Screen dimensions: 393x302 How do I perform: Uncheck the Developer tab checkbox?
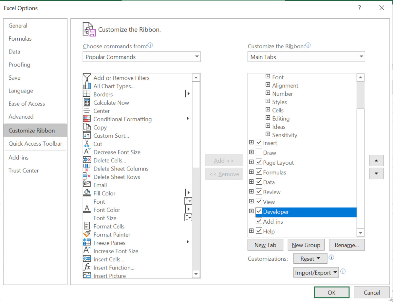pyautogui.click(x=259, y=211)
